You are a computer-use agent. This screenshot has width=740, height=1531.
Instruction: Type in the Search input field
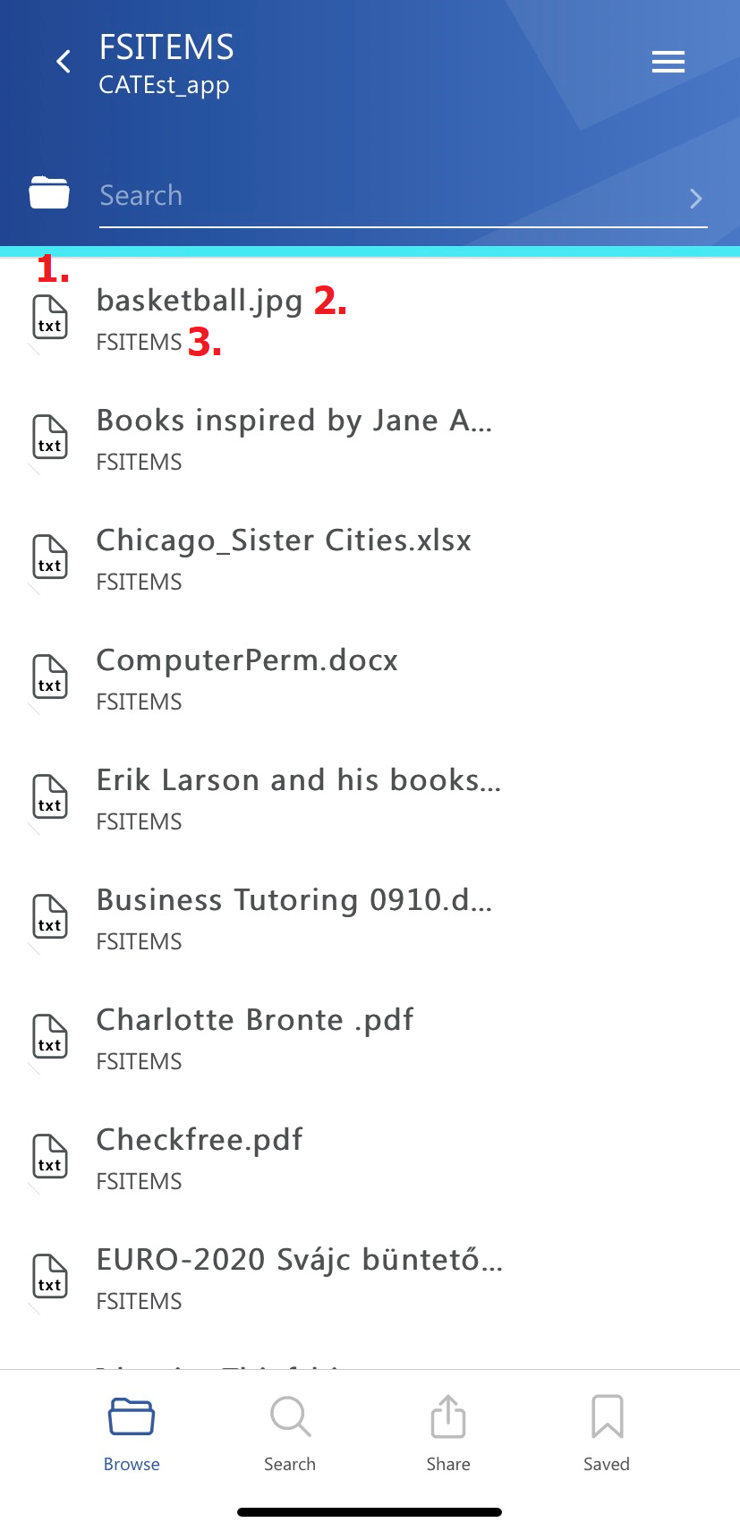pyautogui.click(x=385, y=196)
